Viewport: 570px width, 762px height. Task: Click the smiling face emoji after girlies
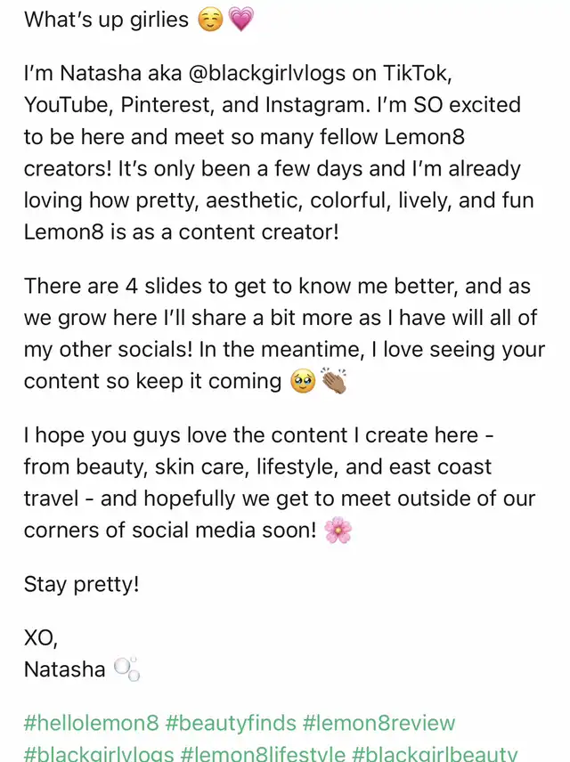point(210,20)
